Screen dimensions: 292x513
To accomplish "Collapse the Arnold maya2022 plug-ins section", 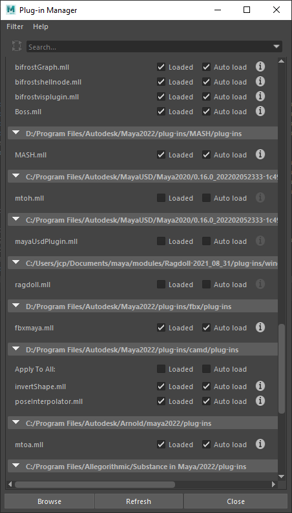I will click(16, 423).
